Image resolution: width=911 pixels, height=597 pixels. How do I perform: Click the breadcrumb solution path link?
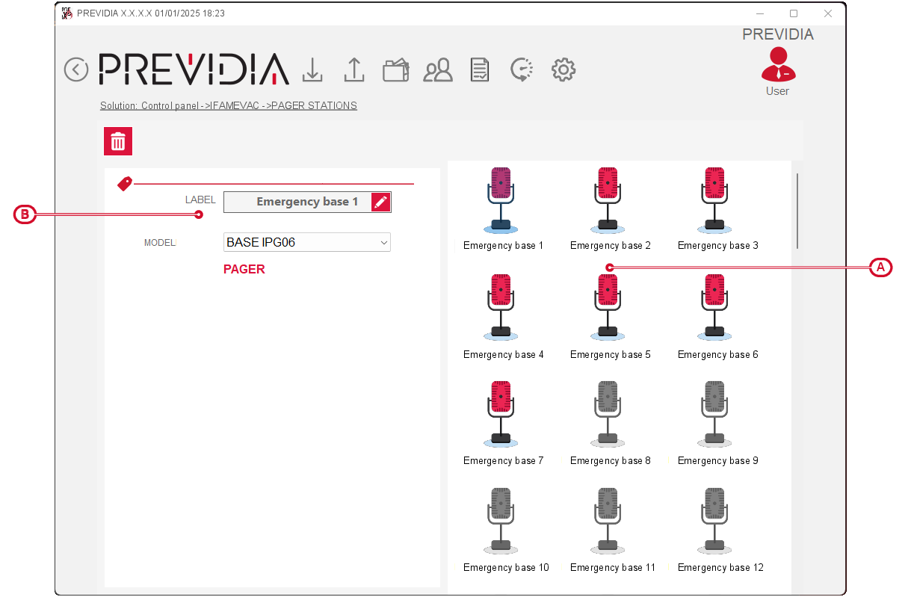pyautogui.click(x=229, y=105)
